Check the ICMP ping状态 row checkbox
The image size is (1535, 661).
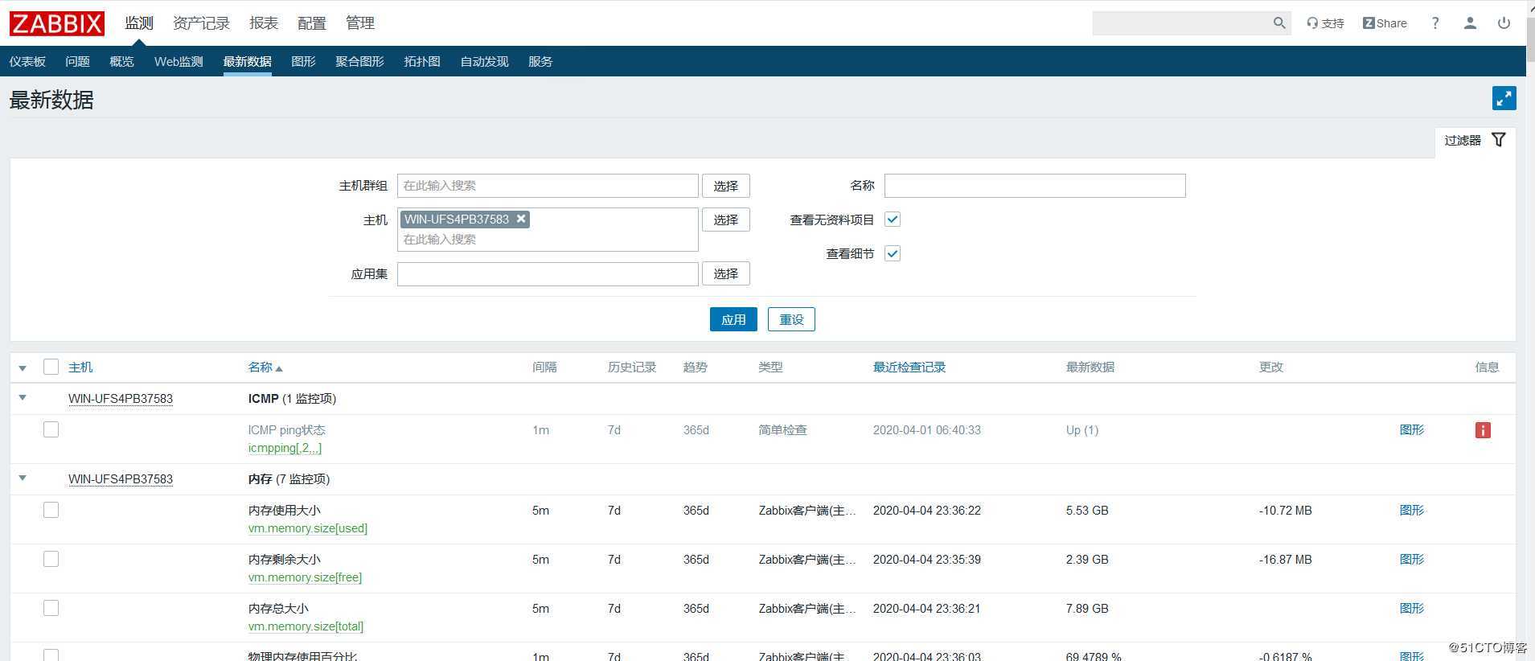(x=51, y=429)
